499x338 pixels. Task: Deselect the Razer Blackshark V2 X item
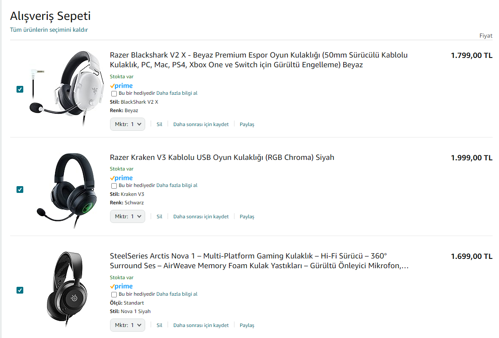coord(20,89)
